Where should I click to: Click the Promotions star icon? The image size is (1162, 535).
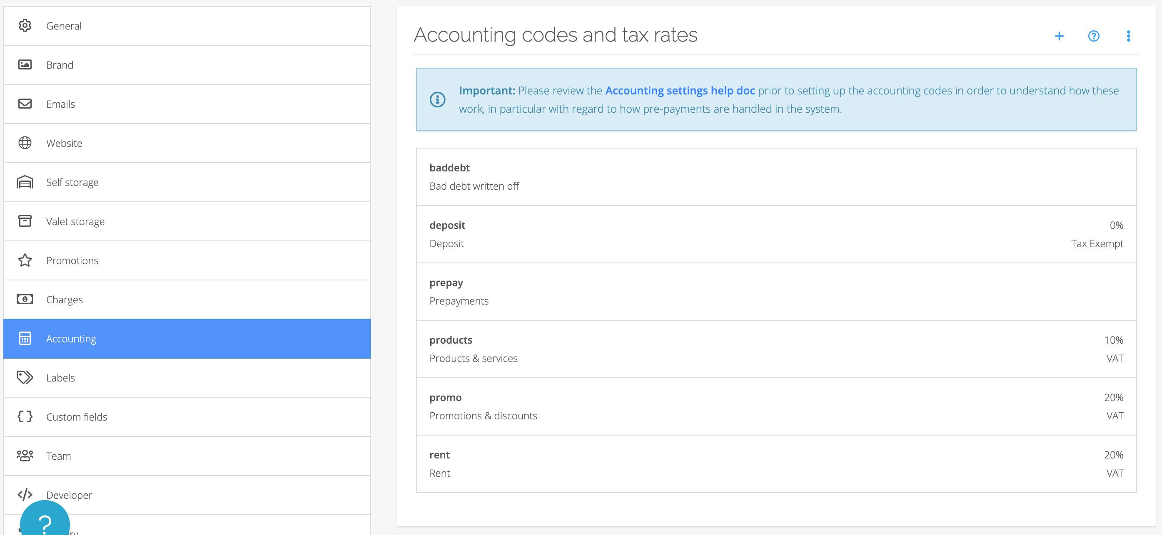pos(25,260)
